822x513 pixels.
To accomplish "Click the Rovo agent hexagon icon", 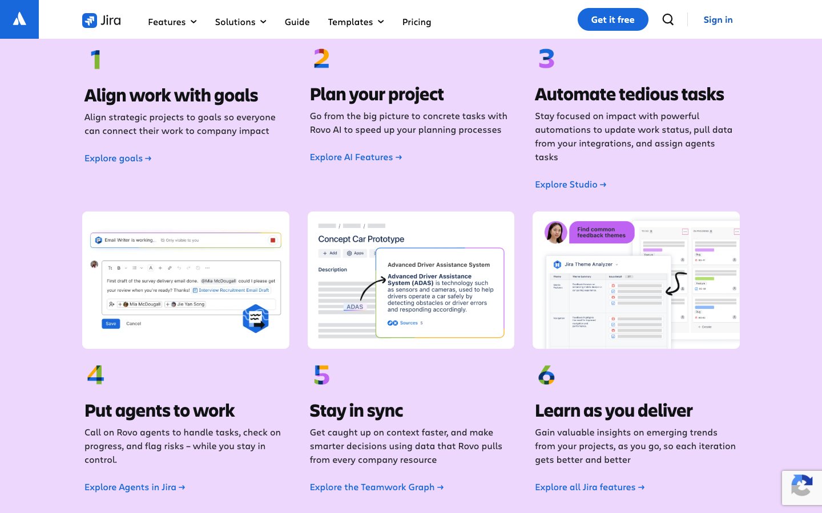I will (255, 319).
